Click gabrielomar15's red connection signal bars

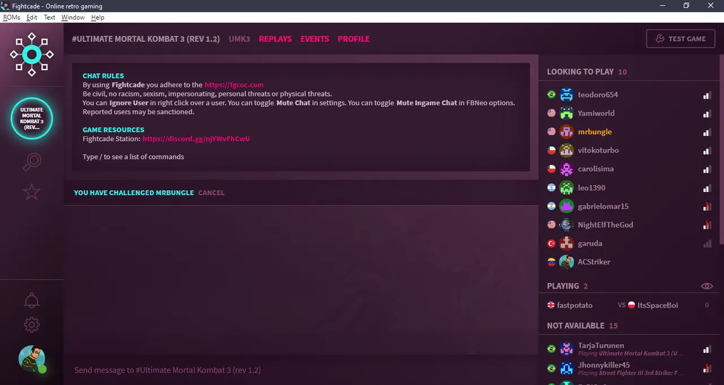[x=707, y=207]
